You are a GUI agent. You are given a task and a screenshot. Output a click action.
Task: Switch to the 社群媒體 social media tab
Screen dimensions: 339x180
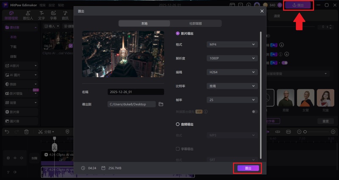point(196,23)
